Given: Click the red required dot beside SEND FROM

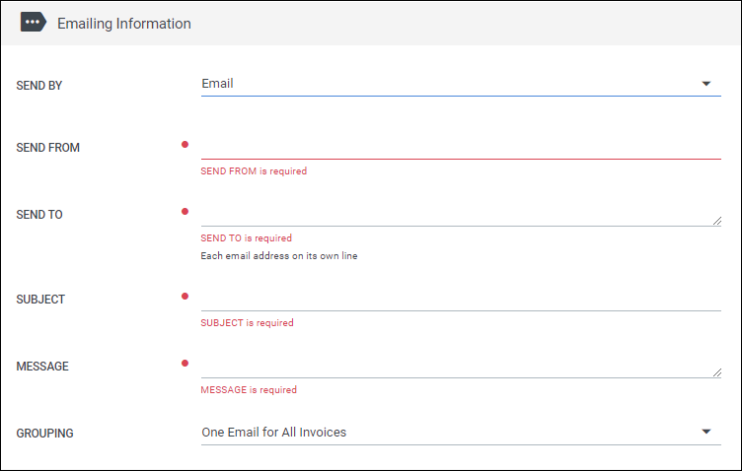Looking at the screenshot, I should point(185,145).
